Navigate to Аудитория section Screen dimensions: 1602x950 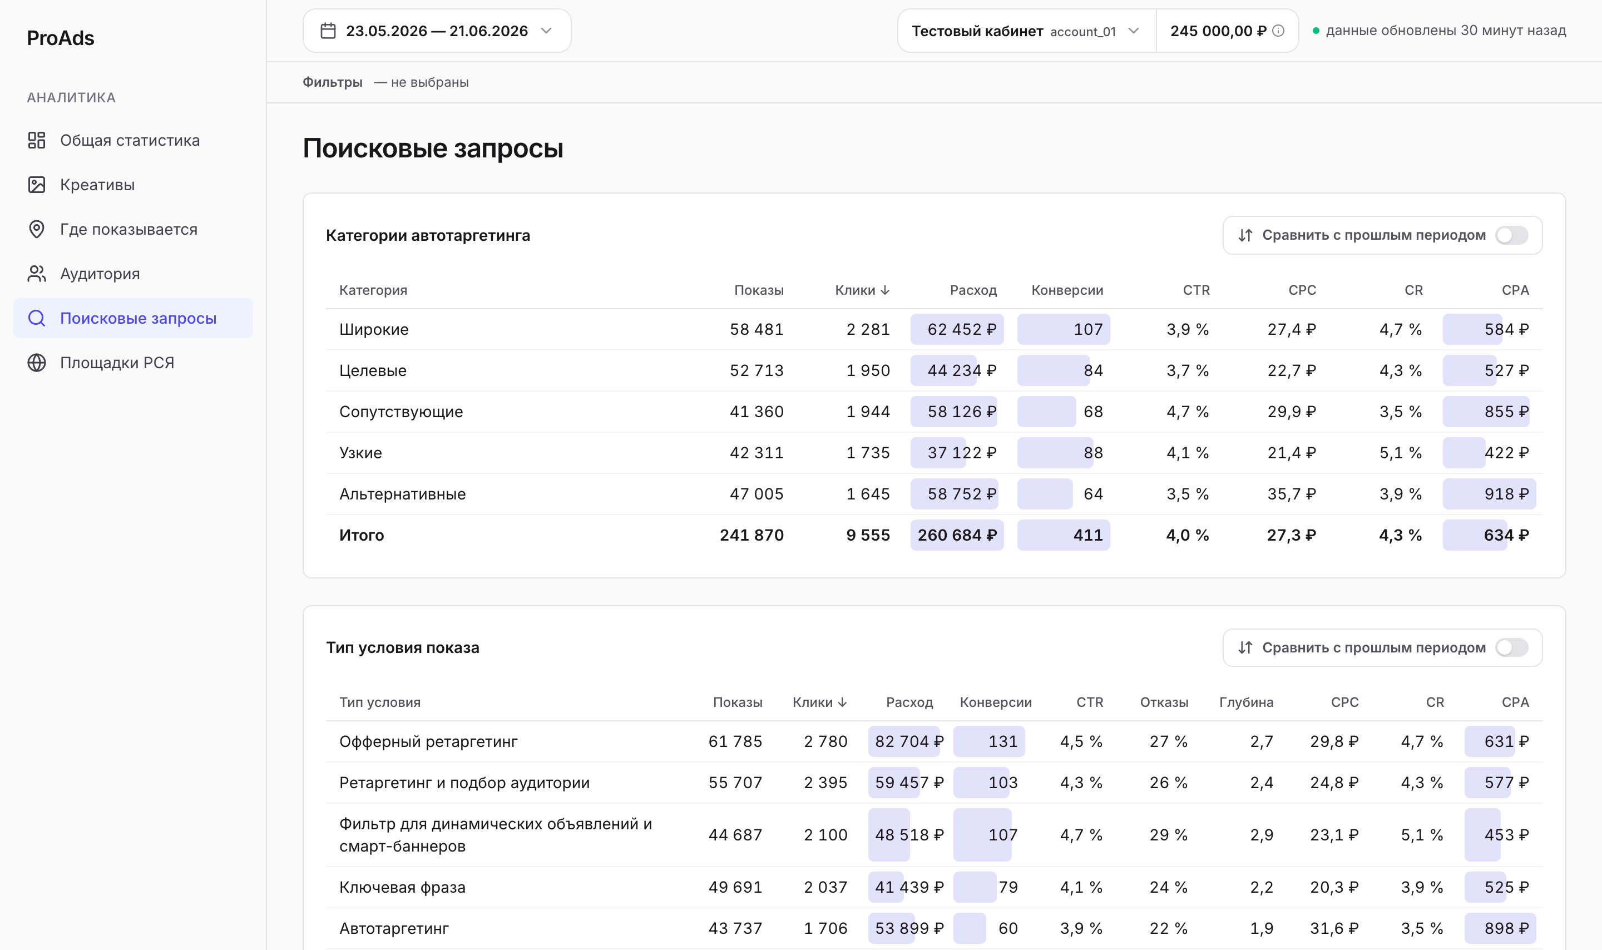click(x=133, y=274)
